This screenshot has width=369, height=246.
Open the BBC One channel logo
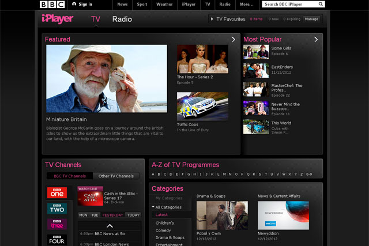(x=57, y=193)
